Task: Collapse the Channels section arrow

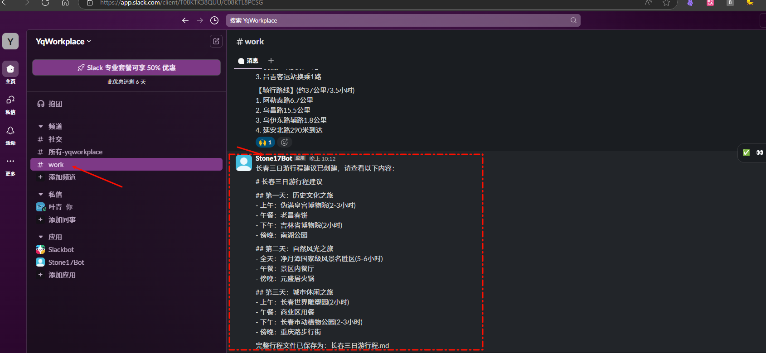Action: (x=41, y=126)
